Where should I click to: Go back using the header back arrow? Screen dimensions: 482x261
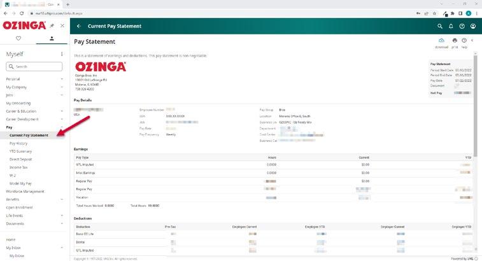point(79,26)
